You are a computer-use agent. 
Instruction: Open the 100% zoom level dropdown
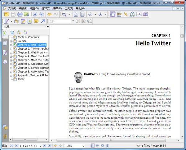pyautogui.click(x=83, y=146)
